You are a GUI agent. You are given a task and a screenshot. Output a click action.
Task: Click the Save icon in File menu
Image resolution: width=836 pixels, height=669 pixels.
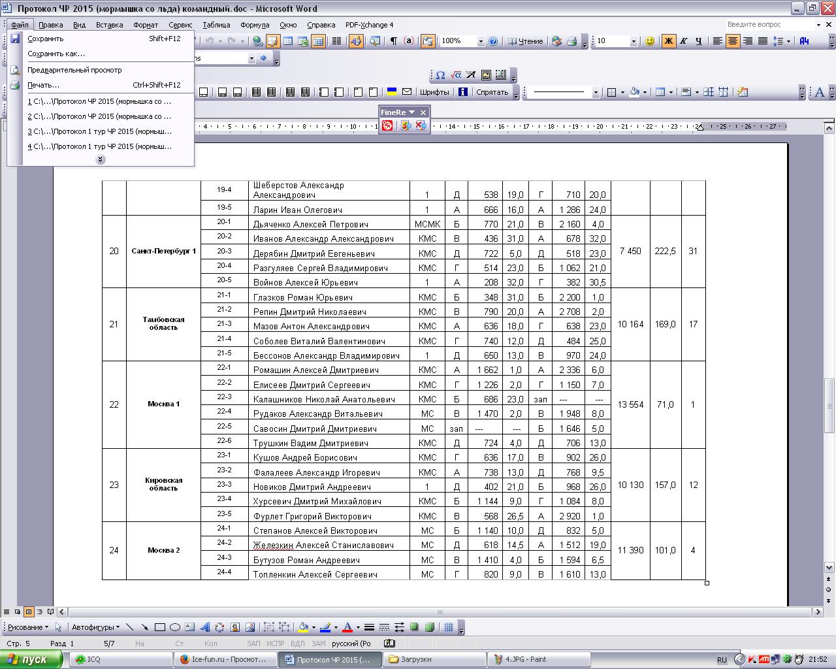point(15,39)
